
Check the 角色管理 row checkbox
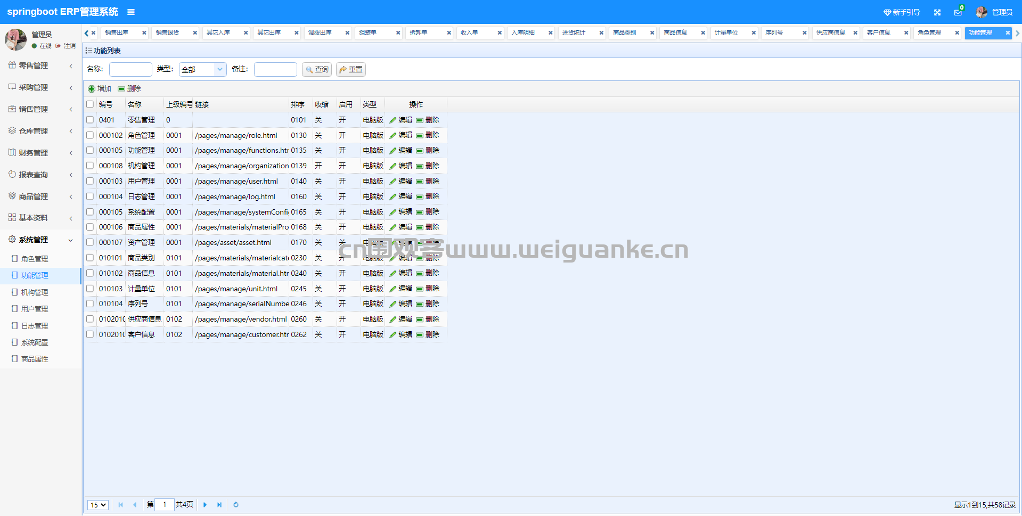click(x=90, y=135)
